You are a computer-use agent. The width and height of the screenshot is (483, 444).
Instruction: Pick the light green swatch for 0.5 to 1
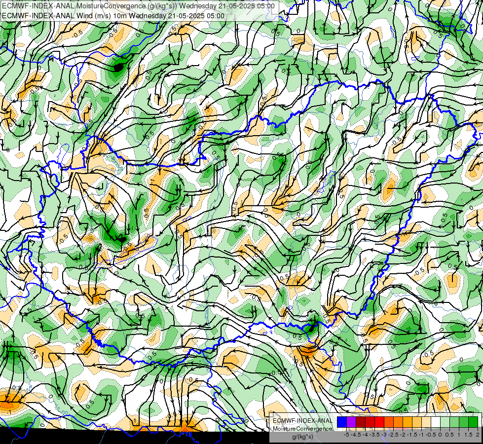tap(454, 422)
